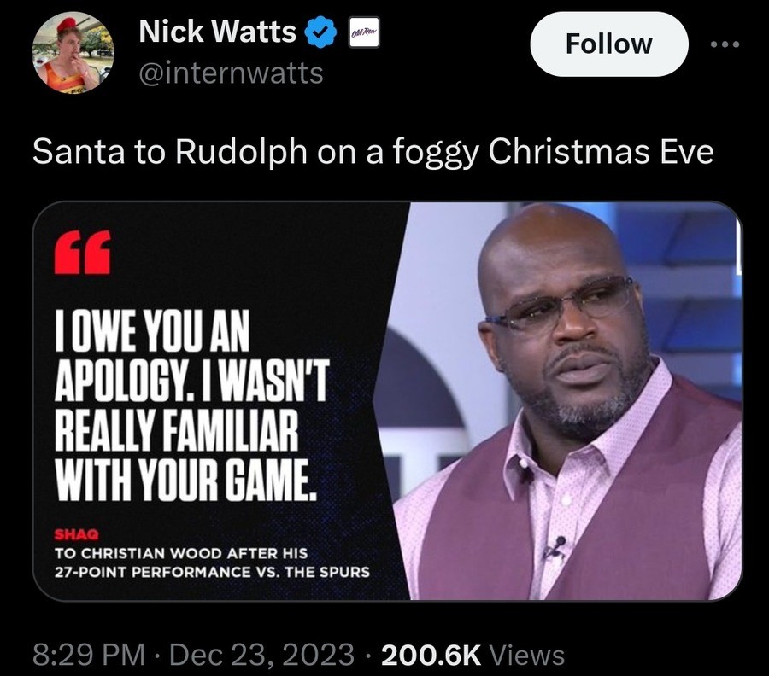Open the three-dot more options menu
The width and height of the screenshot is (769, 676).
point(725,44)
